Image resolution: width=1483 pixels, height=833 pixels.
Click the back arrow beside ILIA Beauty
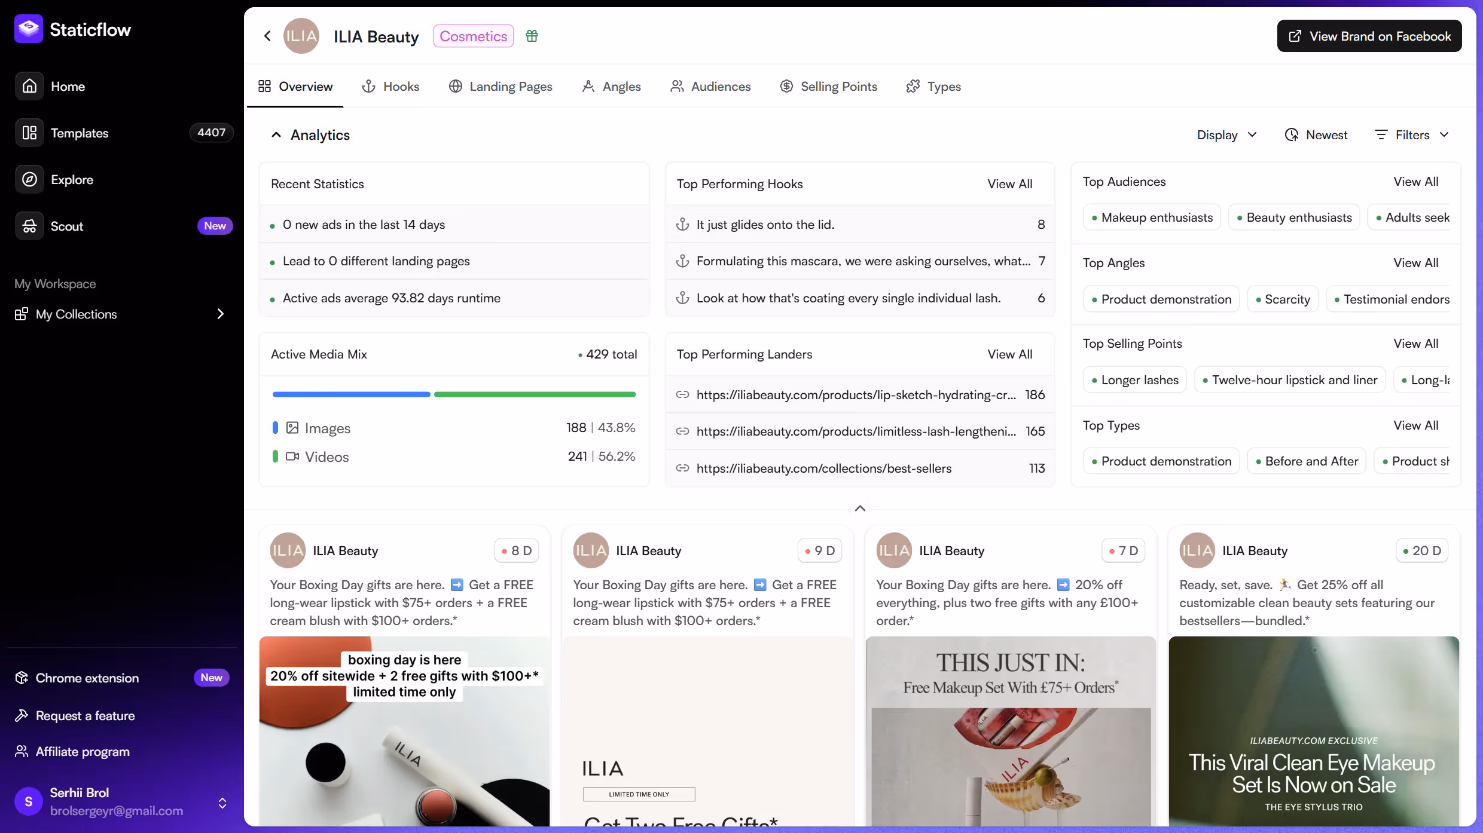(x=267, y=36)
